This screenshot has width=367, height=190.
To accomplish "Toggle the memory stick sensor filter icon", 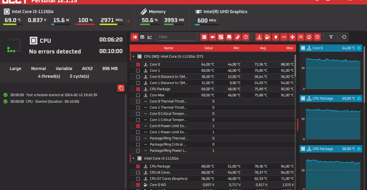I will 237,37.
